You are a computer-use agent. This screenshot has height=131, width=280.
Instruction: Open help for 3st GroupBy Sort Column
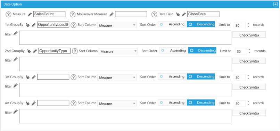coord(74,77)
